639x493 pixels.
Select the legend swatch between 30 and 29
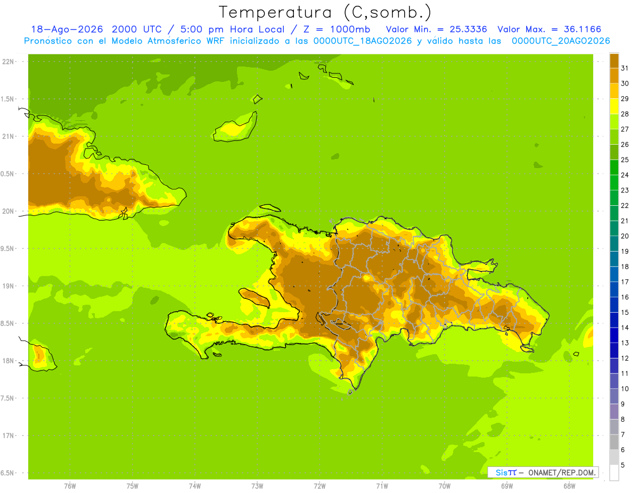(x=614, y=91)
